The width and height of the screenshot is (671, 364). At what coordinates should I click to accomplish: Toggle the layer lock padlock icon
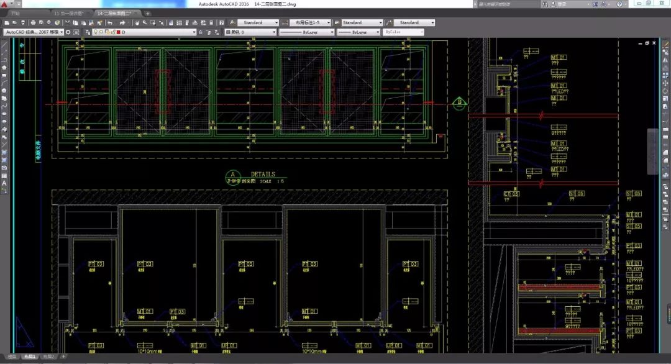point(112,32)
